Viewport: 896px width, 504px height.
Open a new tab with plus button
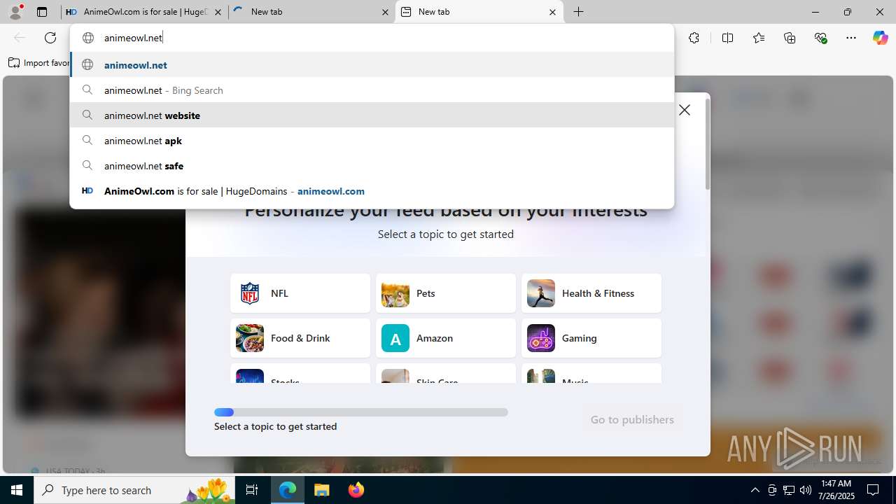(x=579, y=12)
